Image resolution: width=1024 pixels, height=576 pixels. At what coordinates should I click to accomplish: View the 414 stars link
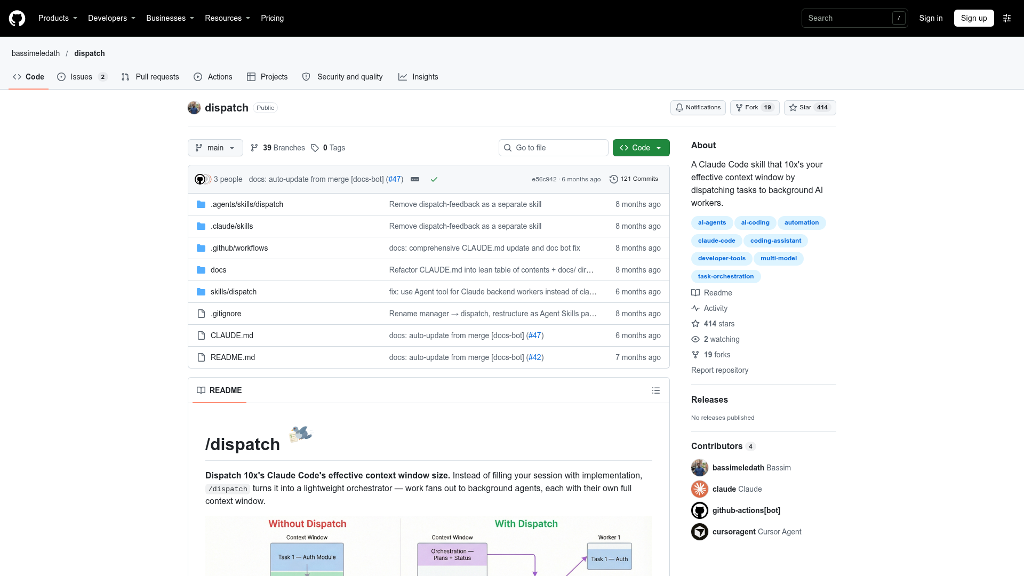(713, 324)
